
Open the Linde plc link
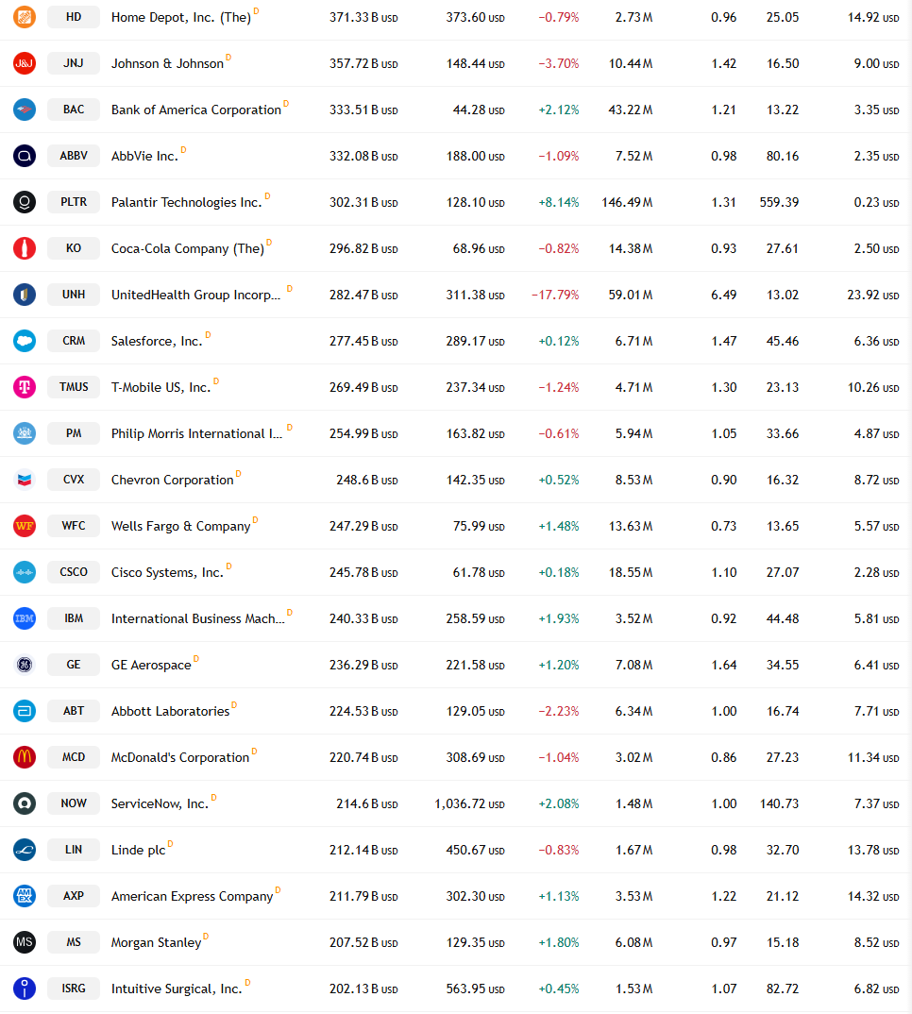pyautogui.click(x=139, y=850)
